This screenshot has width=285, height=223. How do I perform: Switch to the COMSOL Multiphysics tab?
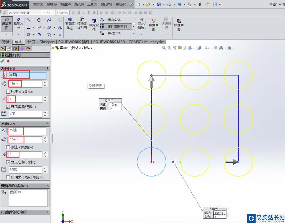click(146, 42)
